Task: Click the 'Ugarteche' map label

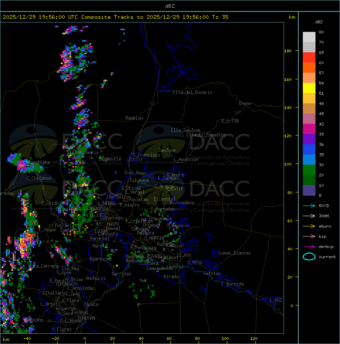Action: point(101,259)
